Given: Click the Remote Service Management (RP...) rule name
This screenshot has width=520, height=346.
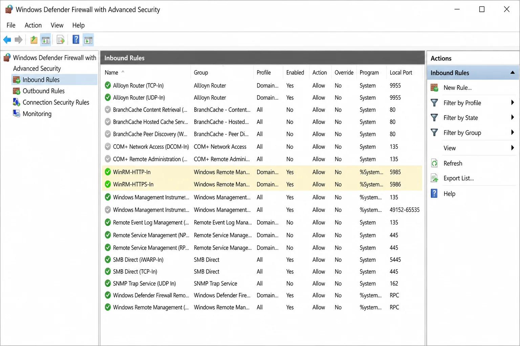Looking at the screenshot, I should click(x=151, y=248).
